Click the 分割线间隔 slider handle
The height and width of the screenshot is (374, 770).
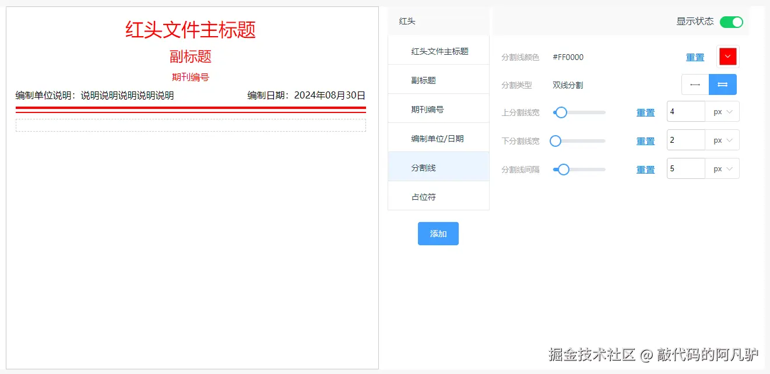click(563, 170)
